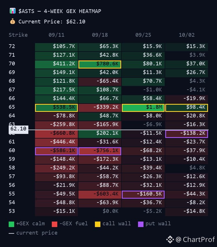Screen dimensions: 217x247
Task: Click the 62.10 current price marker
Action: click(x=19, y=130)
